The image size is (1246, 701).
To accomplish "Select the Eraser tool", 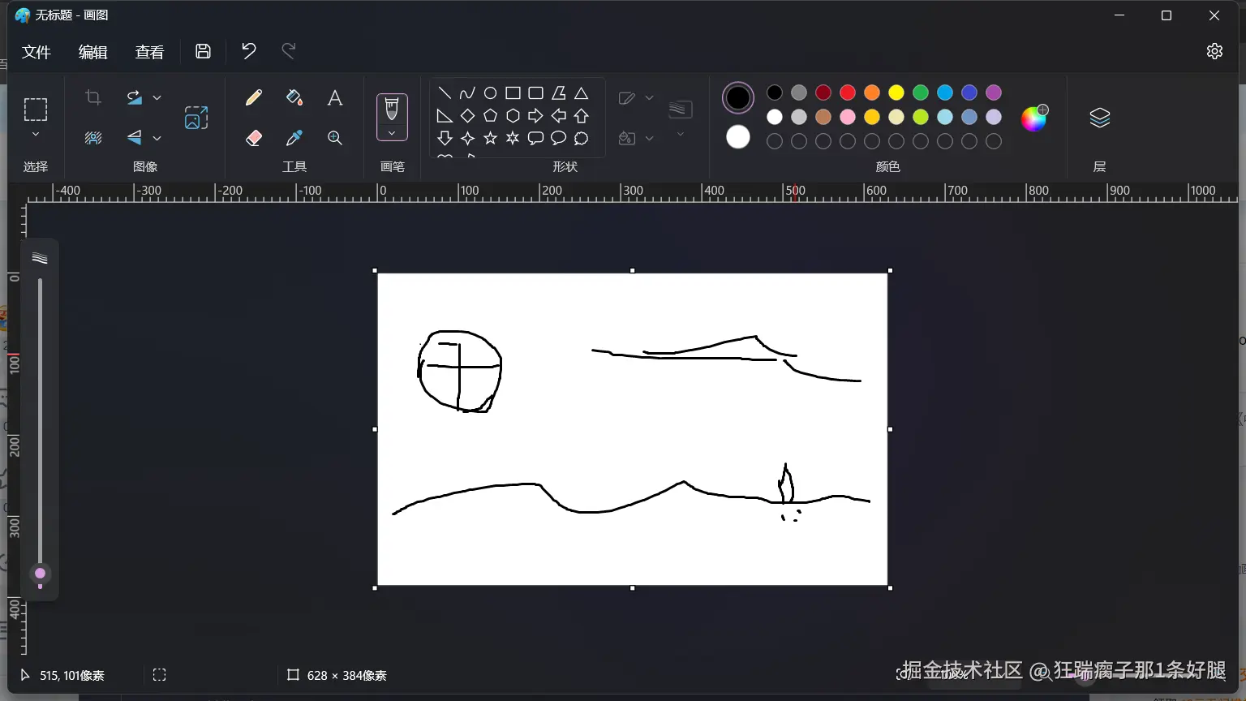I will [254, 138].
